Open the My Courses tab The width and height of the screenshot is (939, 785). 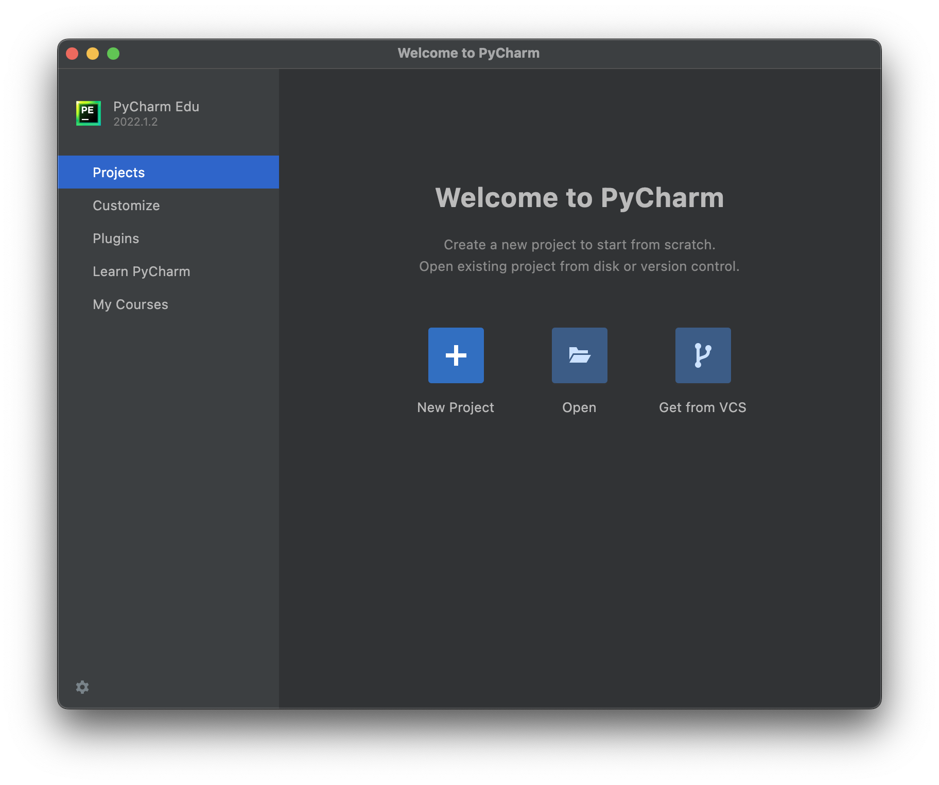pyautogui.click(x=168, y=304)
